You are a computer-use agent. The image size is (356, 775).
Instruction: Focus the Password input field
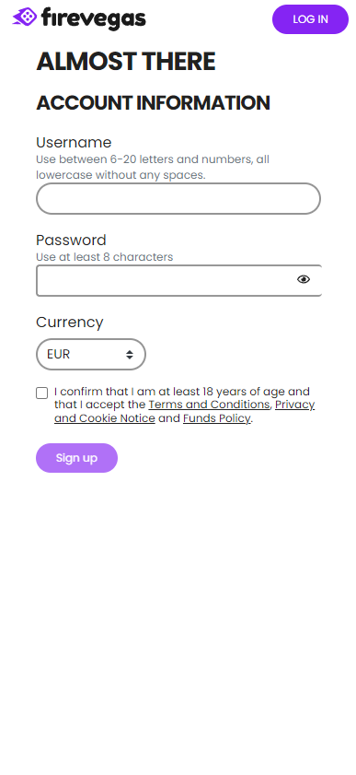pyautogui.click(x=178, y=281)
